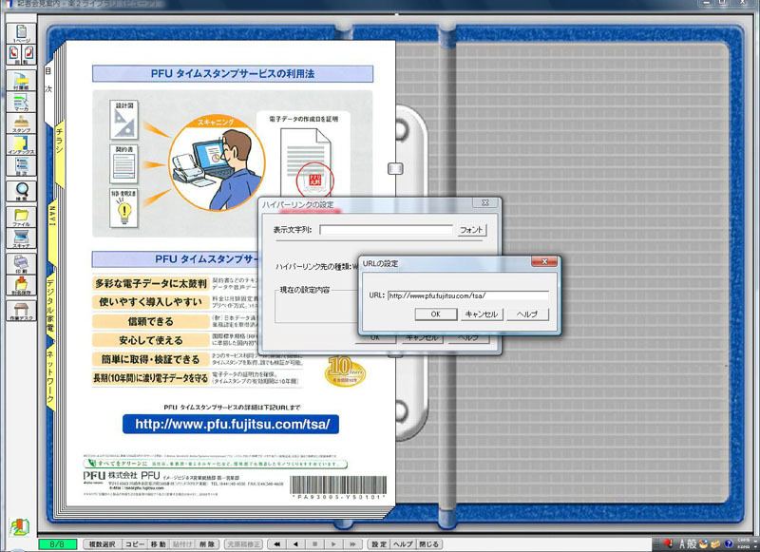This screenshot has height=552, width=760.
Task: Open the IME tools toolbox icon
Action: pos(715,543)
